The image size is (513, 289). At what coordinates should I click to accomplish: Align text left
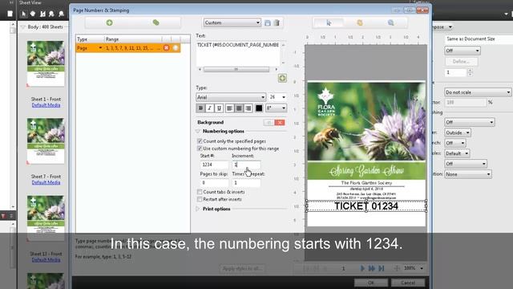230,108
